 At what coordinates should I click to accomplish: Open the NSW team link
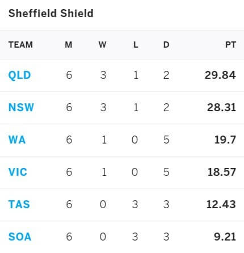(21, 107)
